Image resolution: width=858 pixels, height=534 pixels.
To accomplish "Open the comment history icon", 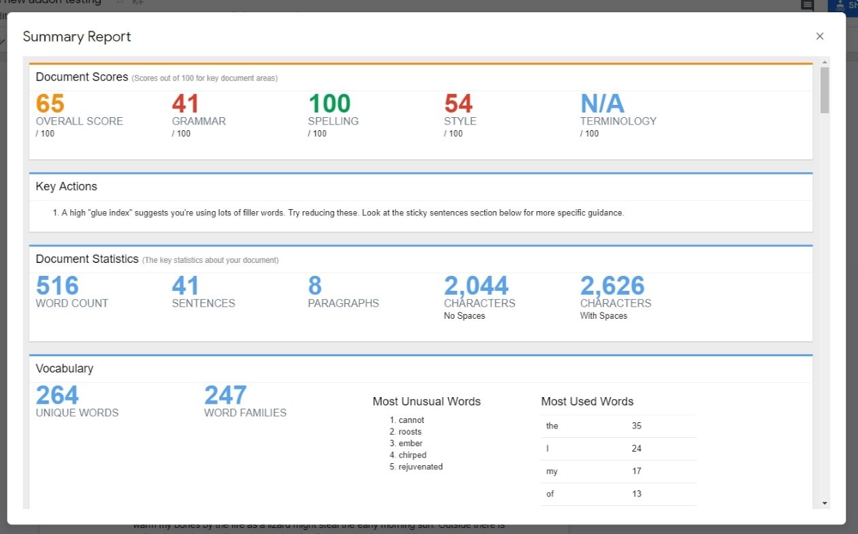I will coord(807,5).
